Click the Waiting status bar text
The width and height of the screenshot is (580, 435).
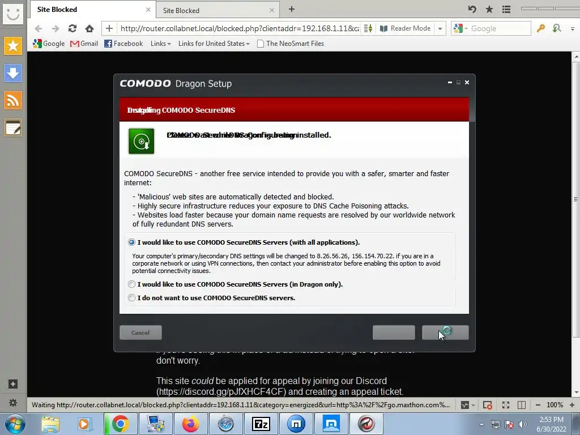pyautogui.click(x=240, y=405)
